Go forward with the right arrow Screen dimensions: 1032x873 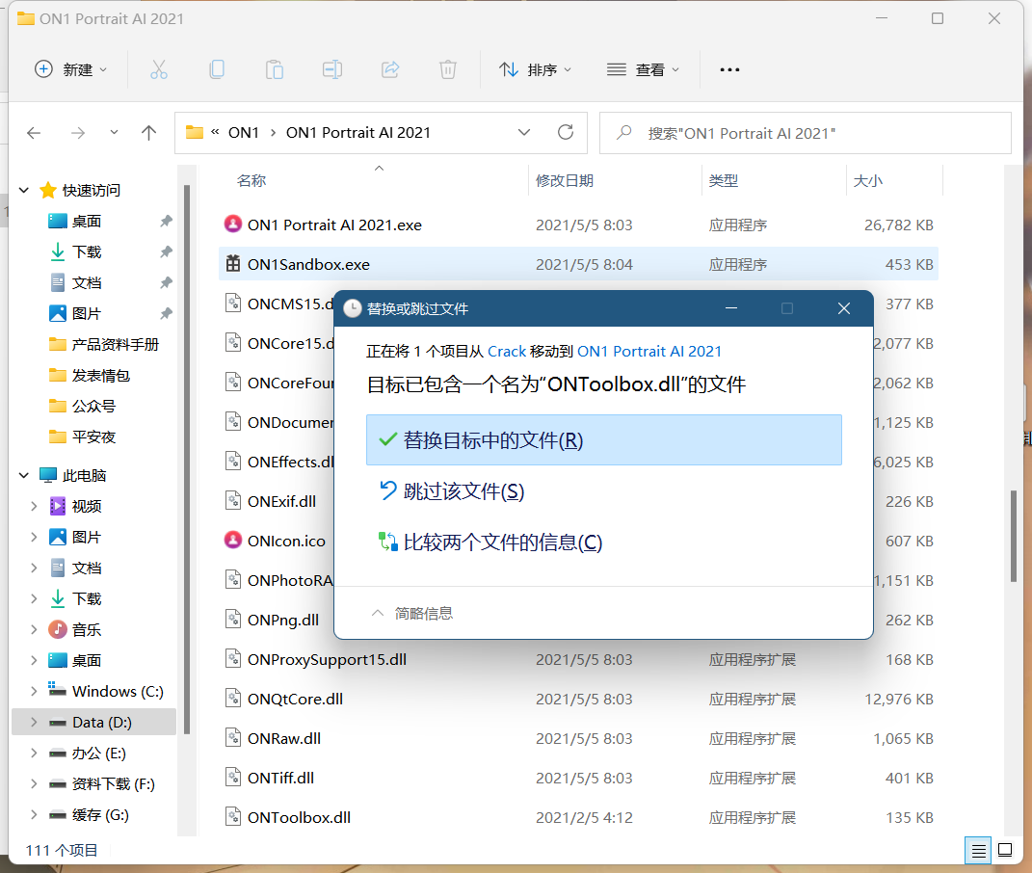pos(78,133)
